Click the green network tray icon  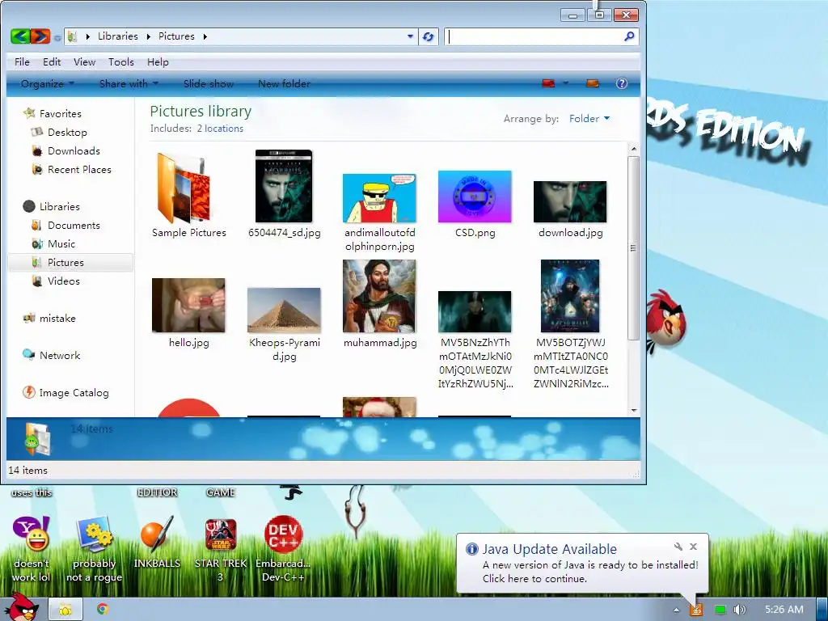pos(720,610)
